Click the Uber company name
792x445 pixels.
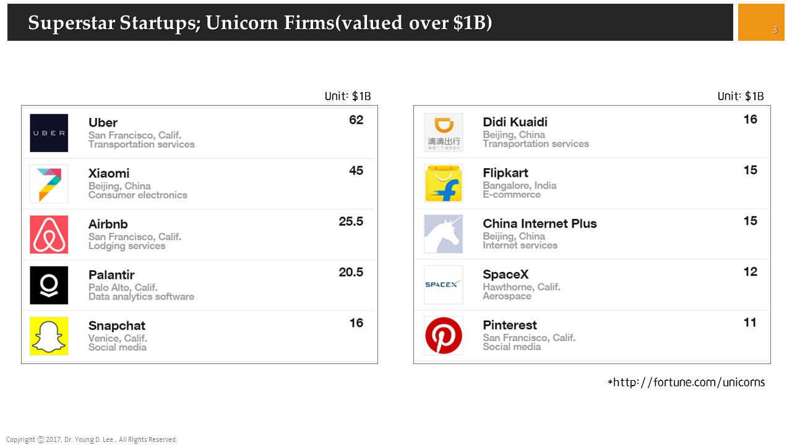click(103, 122)
